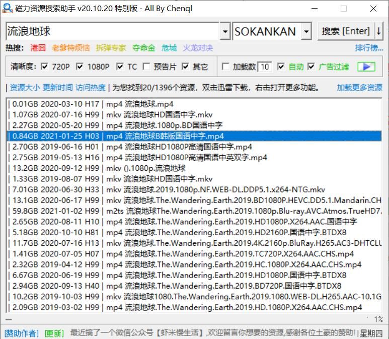Click the 更新 link in status bar

(54, 333)
